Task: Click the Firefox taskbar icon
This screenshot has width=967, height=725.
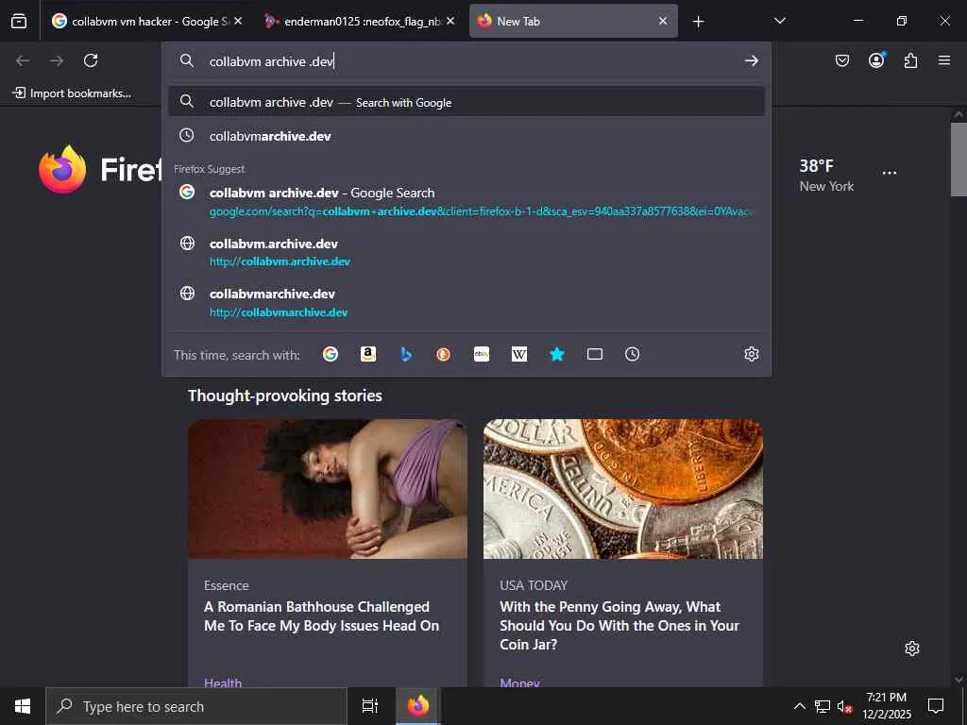Action: click(x=418, y=706)
